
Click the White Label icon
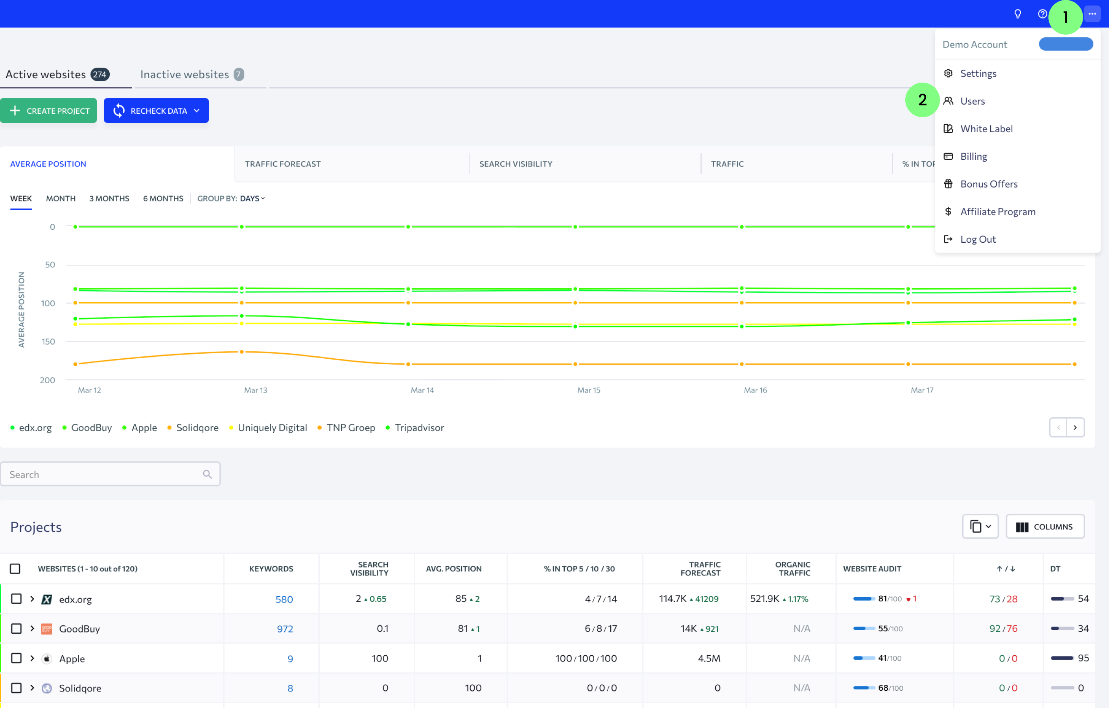(x=948, y=129)
